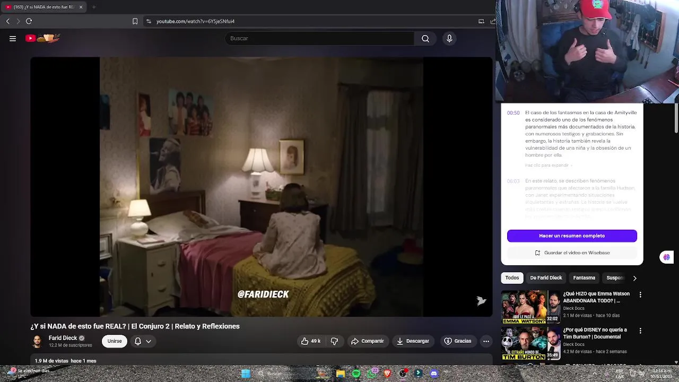The image size is (679, 382).
Task: Open the site settings icon beside the URL
Action: (149, 21)
